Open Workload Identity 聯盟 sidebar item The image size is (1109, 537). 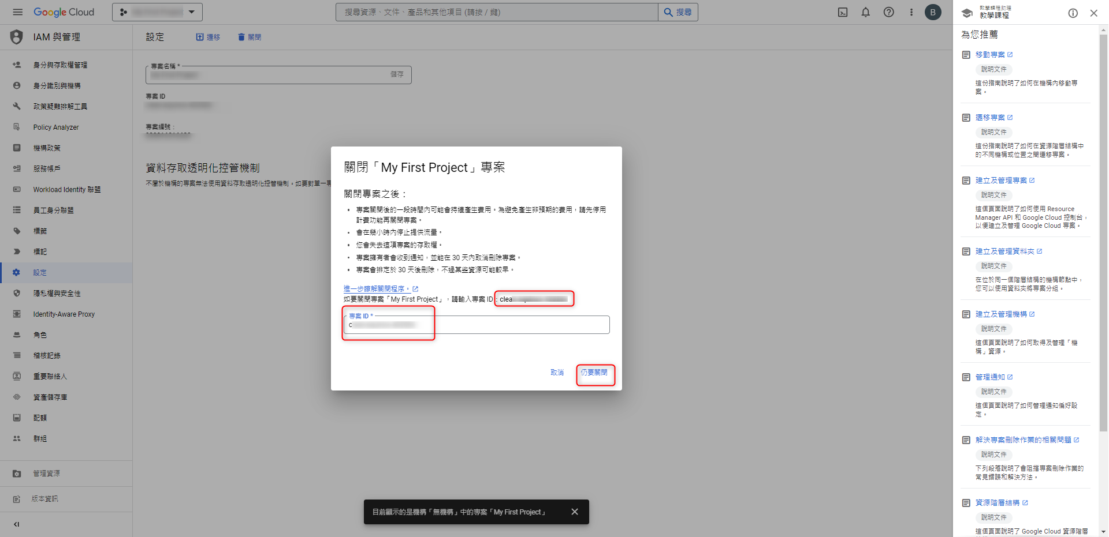click(66, 190)
